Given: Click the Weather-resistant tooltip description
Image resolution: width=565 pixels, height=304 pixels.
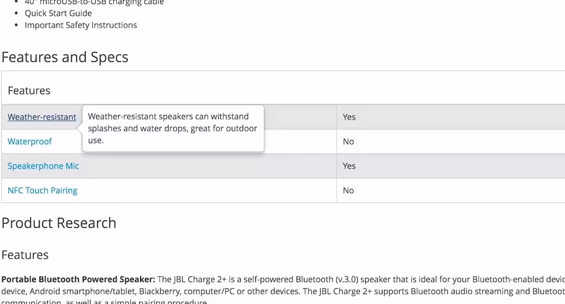Looking at the screenshot, I should pos(173,128).
